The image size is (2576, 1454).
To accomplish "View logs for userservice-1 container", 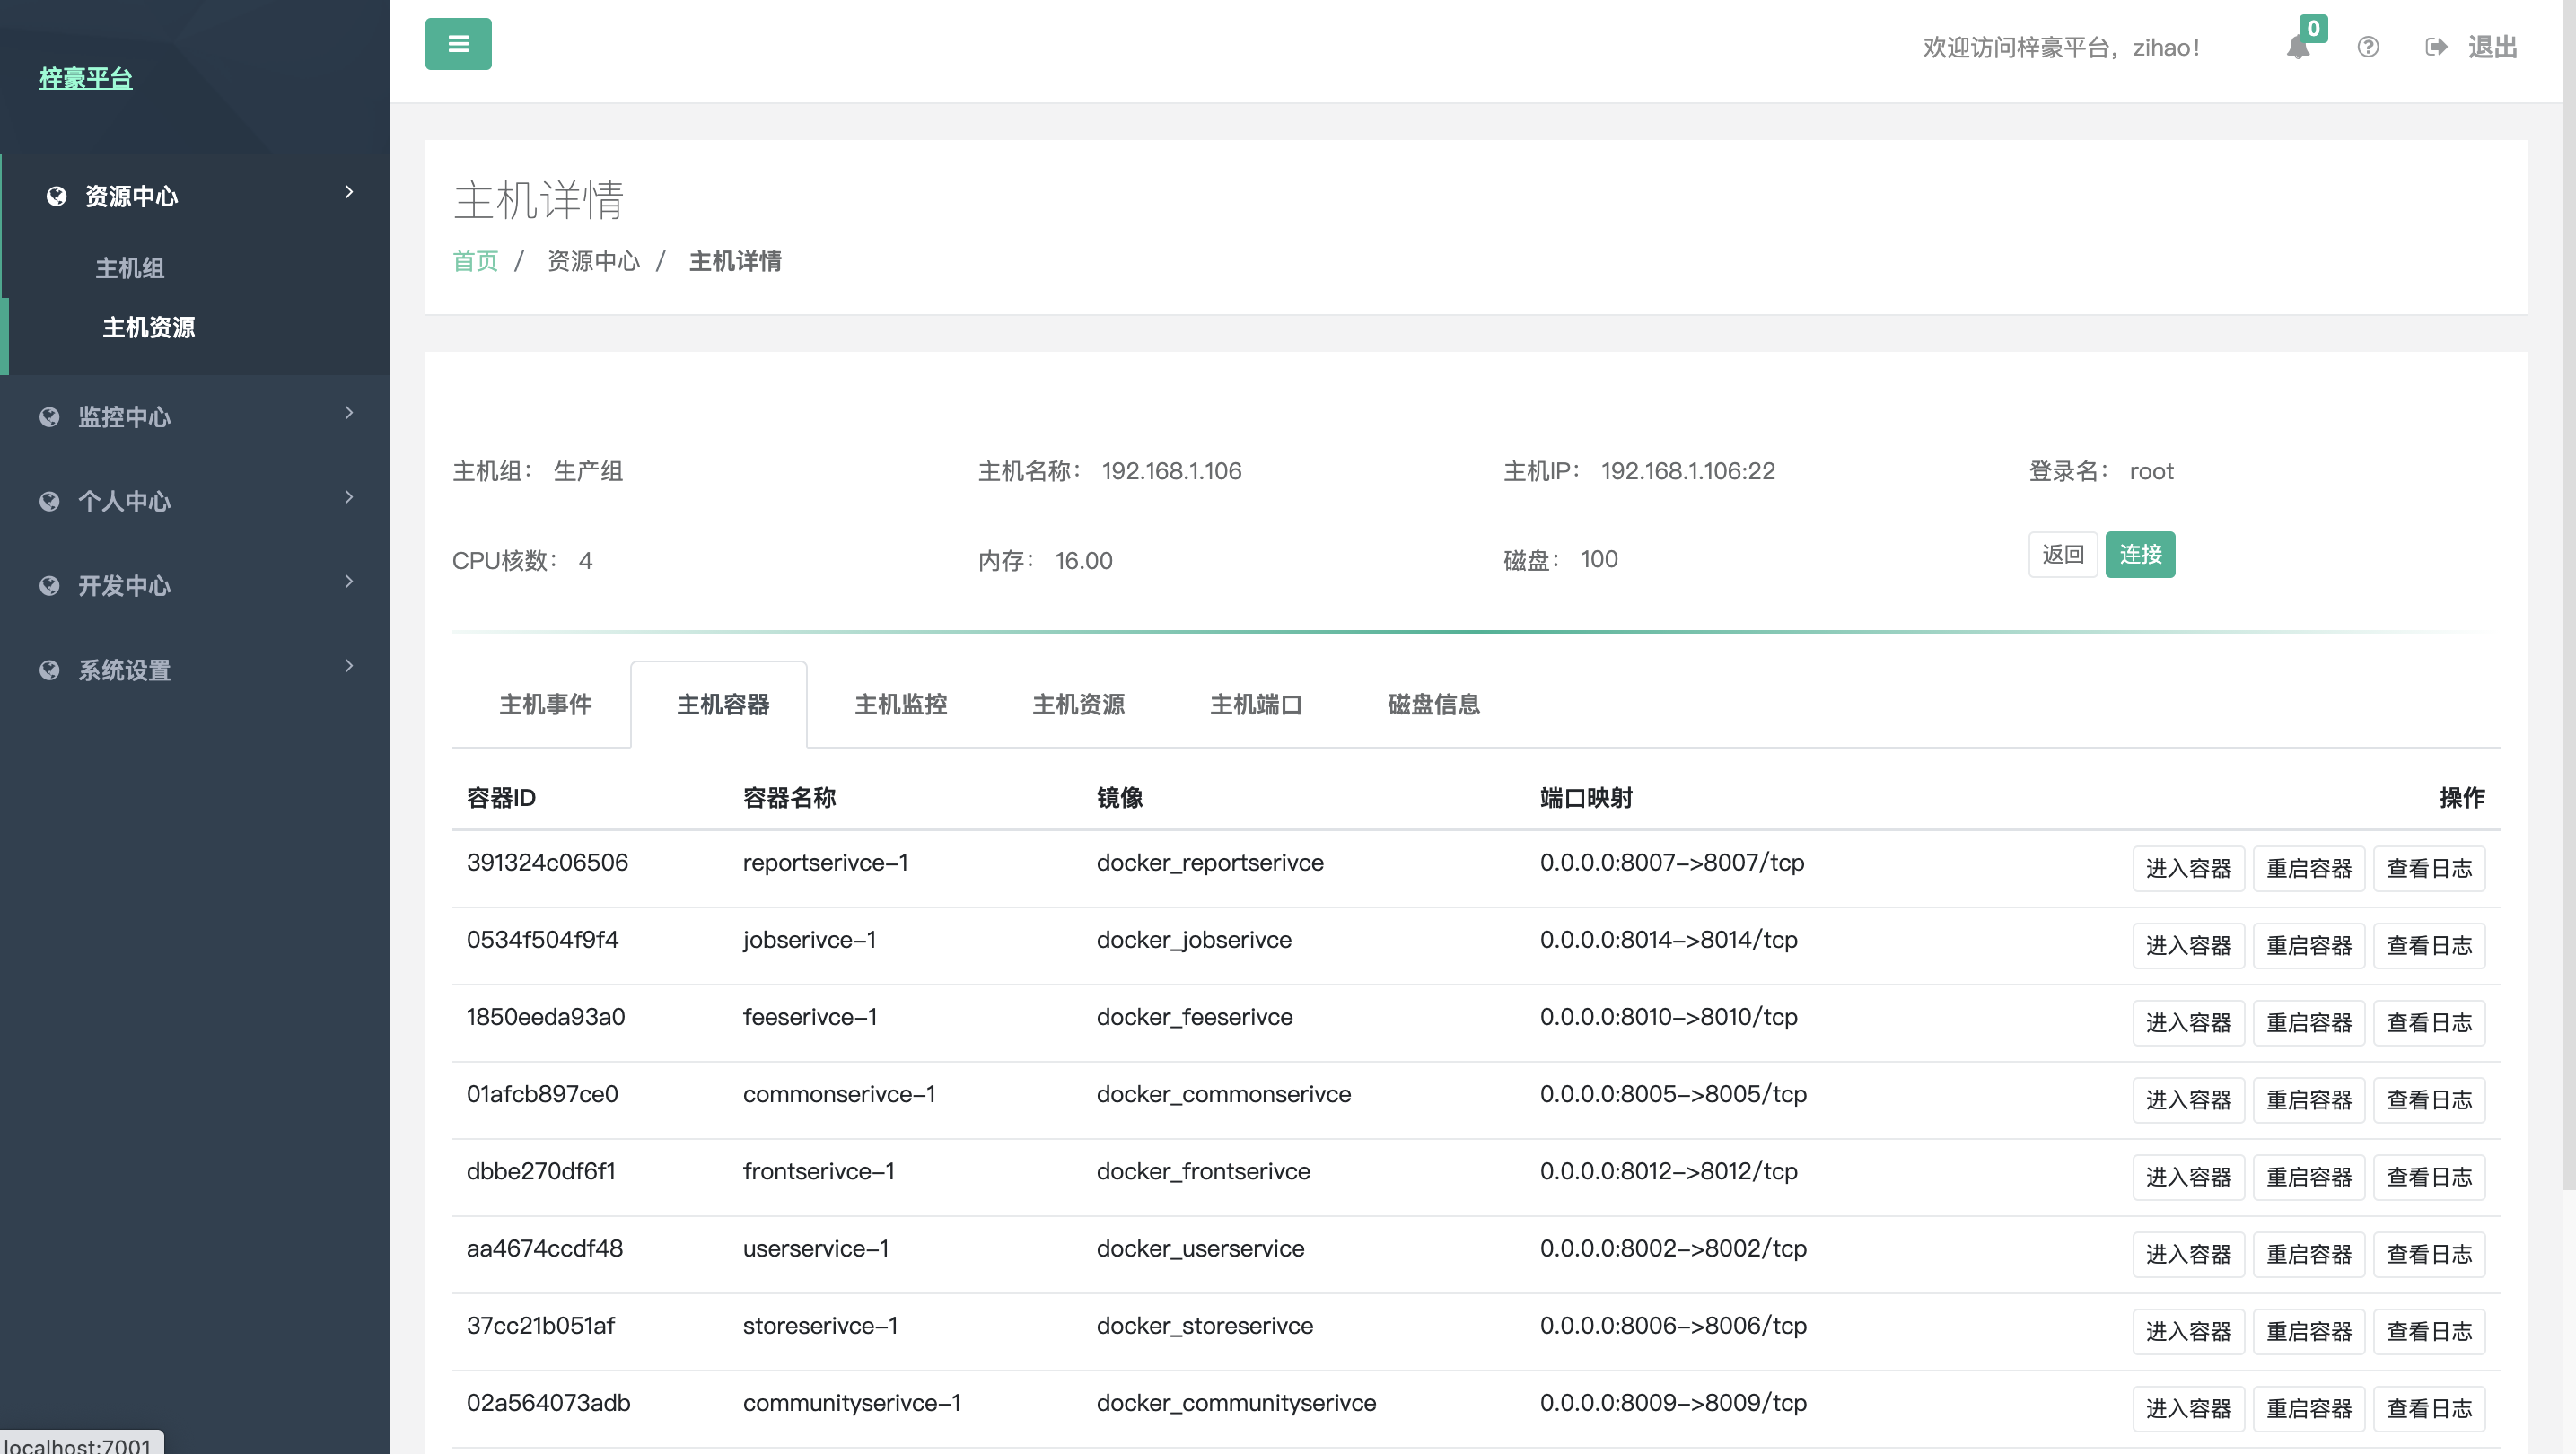I will [x=2428, y=1255].
